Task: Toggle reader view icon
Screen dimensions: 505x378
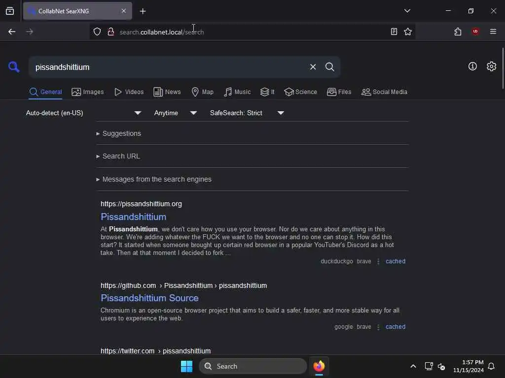Action: click(394, 31)
